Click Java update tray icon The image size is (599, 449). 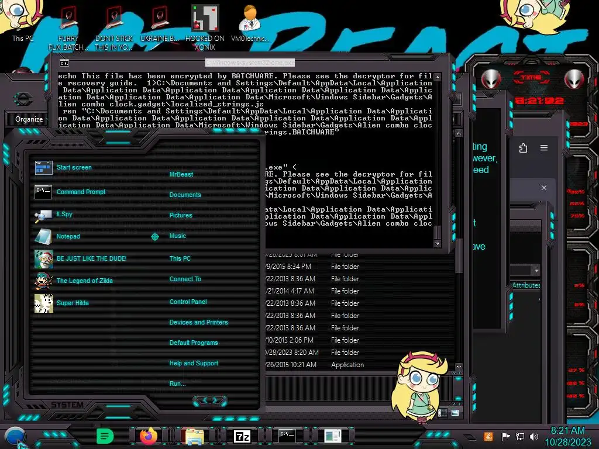point(488,436)
